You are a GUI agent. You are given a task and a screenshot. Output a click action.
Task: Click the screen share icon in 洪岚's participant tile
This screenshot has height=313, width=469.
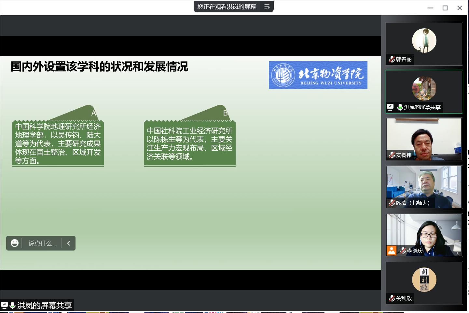(390, 107)
